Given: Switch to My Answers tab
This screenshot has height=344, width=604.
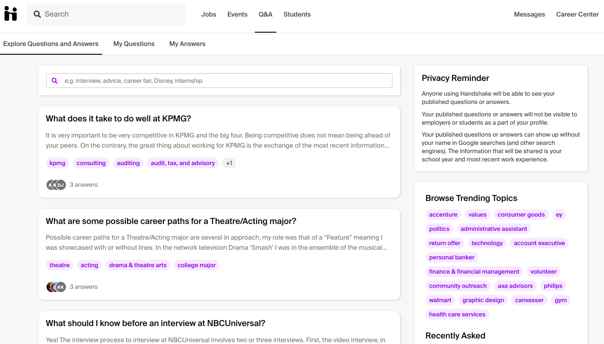Looking at the screenshot, I should click(188, 44).
